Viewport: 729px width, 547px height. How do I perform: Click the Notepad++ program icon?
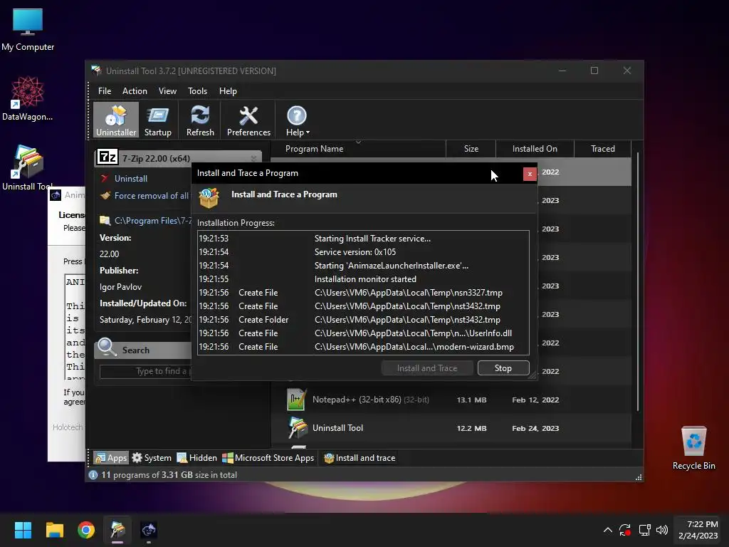(x=297, y=400)
